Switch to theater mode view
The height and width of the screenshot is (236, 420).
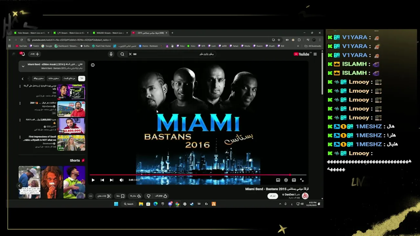(x=294, y=180)
